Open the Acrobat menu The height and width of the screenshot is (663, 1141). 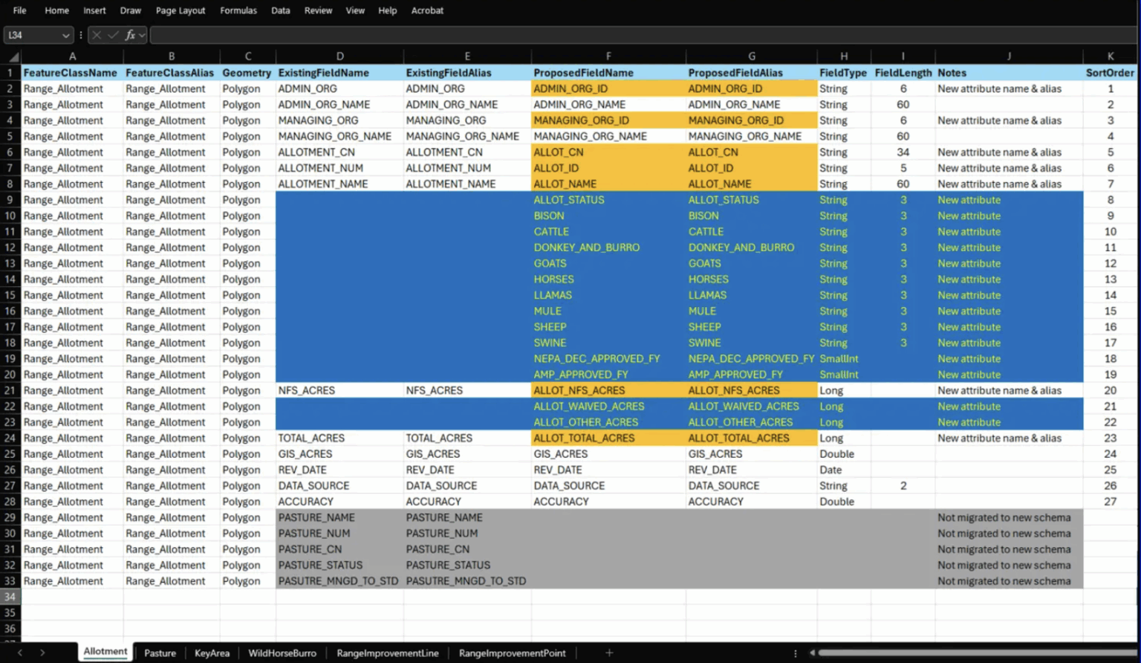coord(427,10)
